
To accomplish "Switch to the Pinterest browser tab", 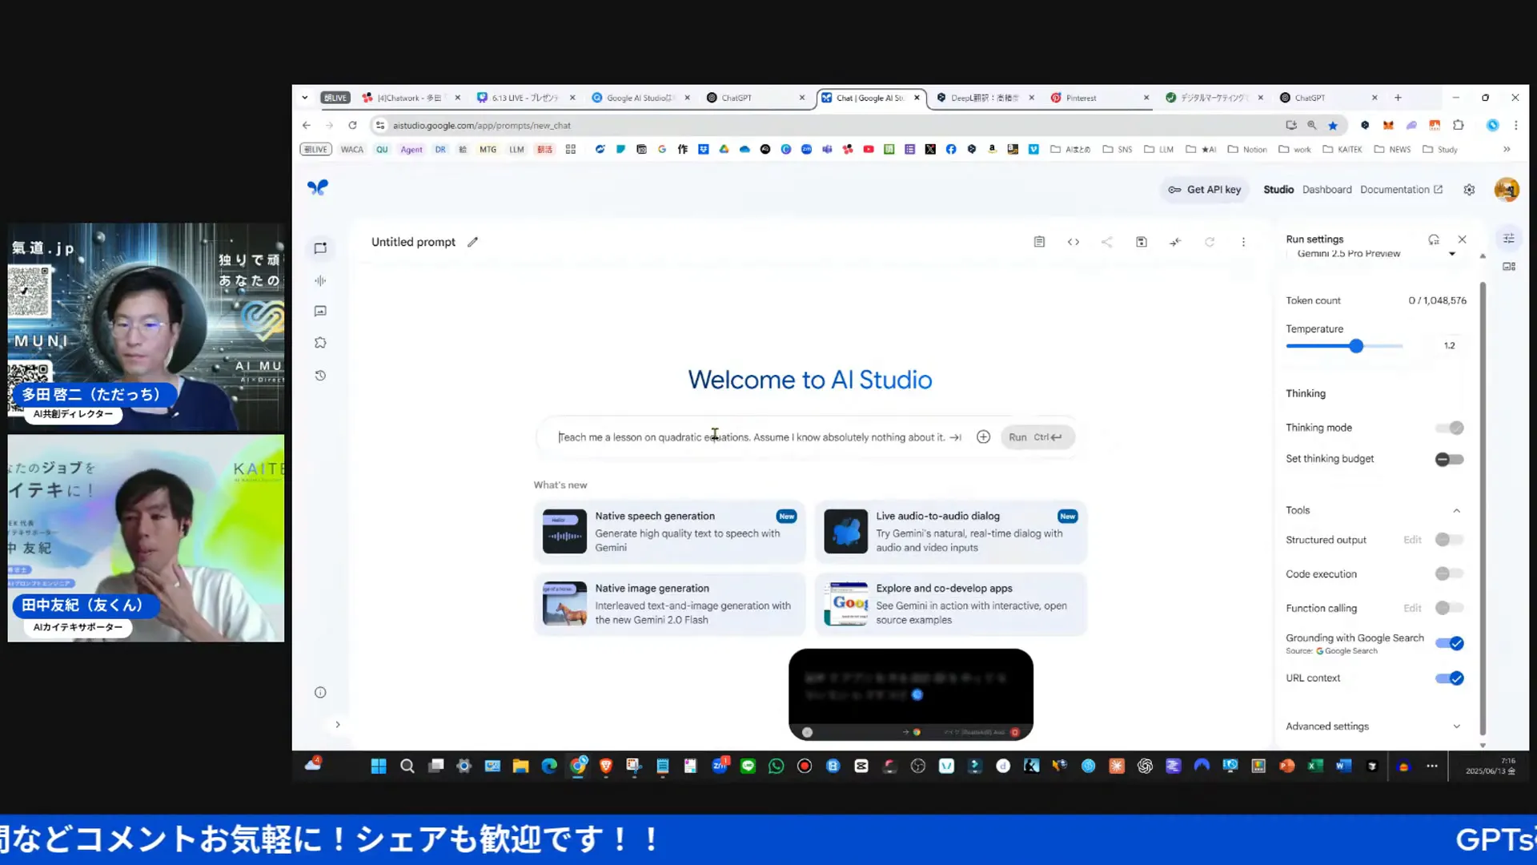I will 1100,98.
